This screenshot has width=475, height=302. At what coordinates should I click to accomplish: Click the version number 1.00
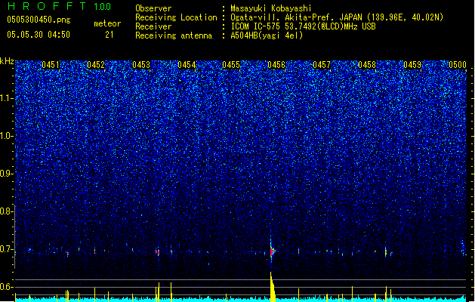pyautogui.click(x=102, y=7)
